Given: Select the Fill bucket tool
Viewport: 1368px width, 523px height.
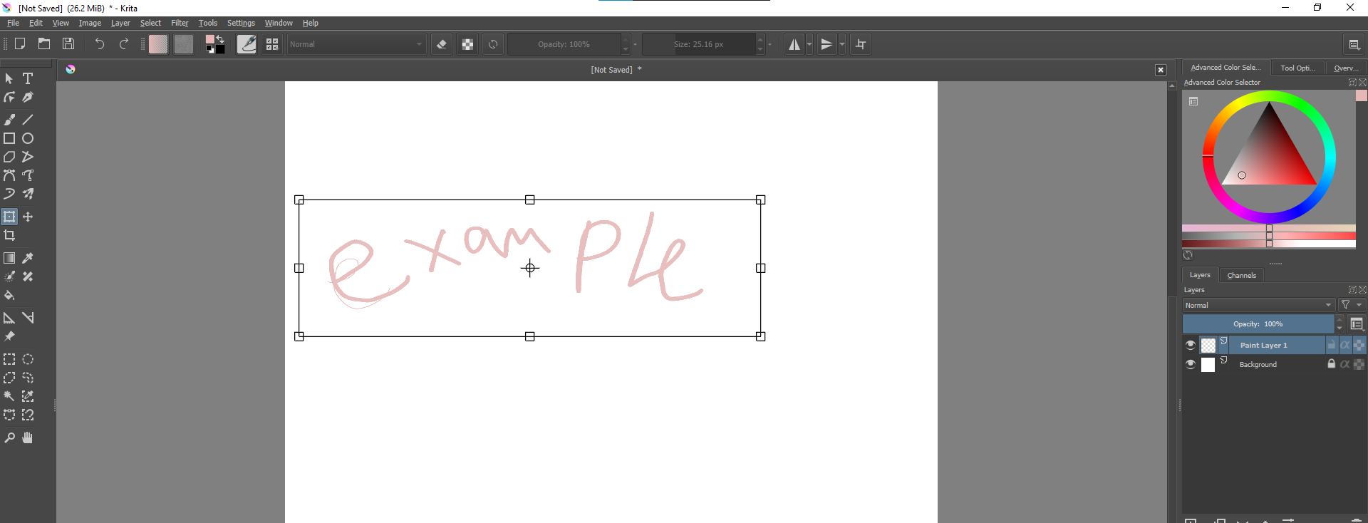Looking at the screenshot, I should coord(9,295).
